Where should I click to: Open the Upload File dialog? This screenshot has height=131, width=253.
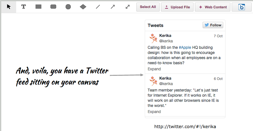pyautogui.click(x=177, y=7)
